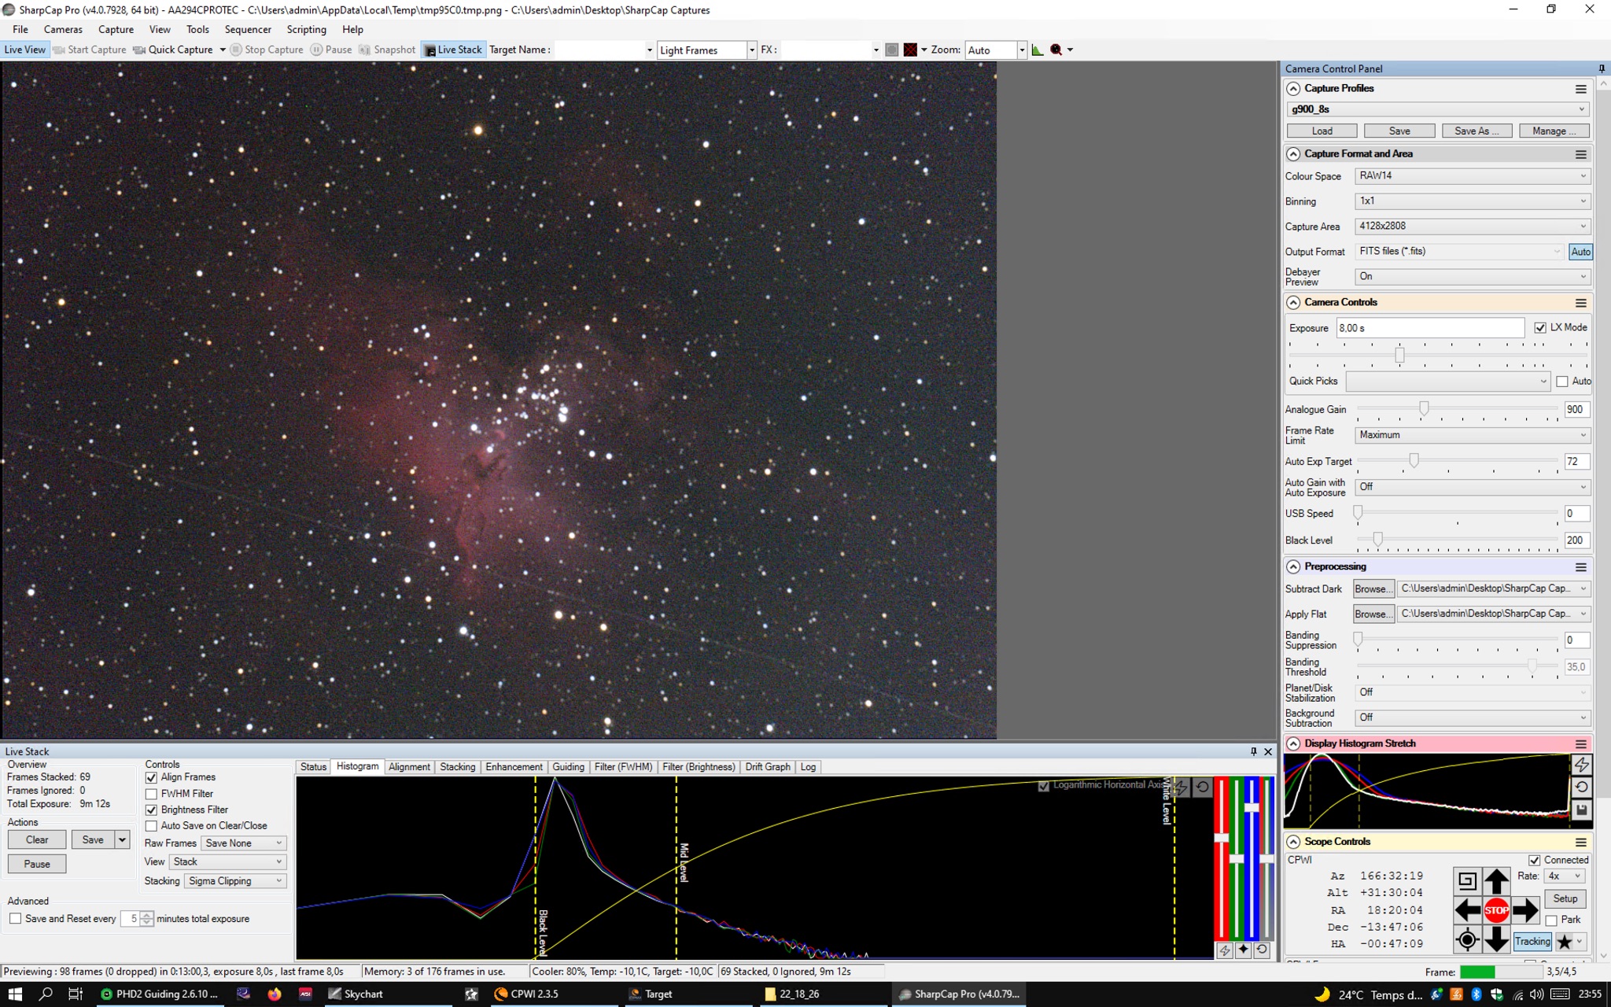Click the Save As profile button
1611x1007 pixels.
pyautogui.click(x=1476, y=131)
